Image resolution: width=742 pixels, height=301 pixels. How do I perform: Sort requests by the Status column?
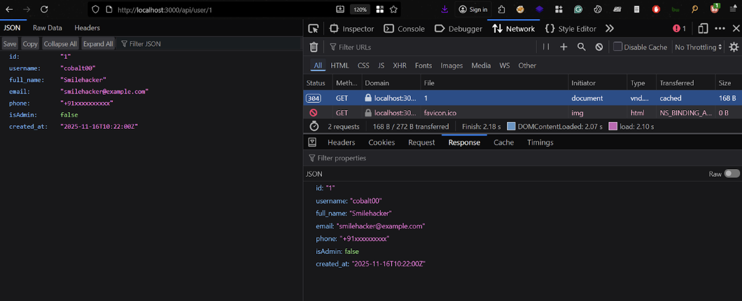pos(318,83)
